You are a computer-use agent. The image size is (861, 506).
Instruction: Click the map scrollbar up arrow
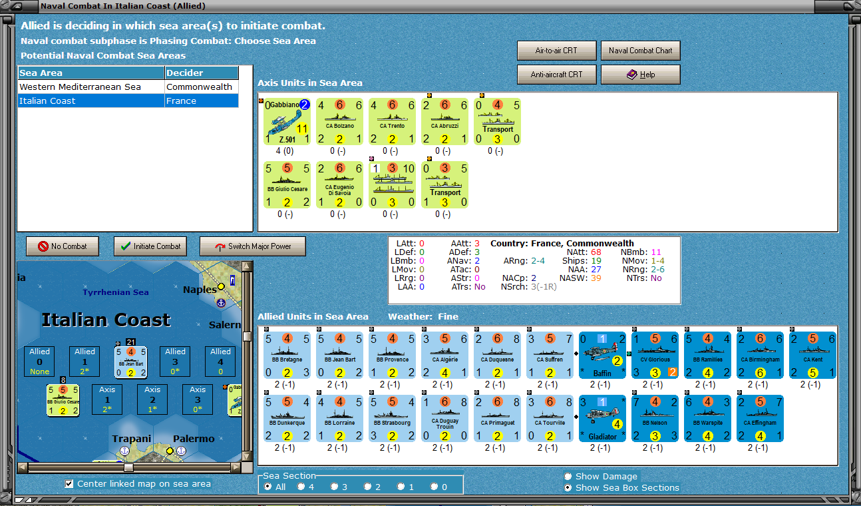click(248, 267)
